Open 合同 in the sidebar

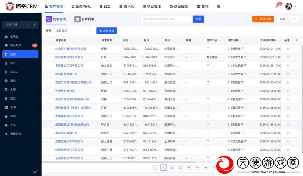pyautogui.click(x=21, y=89)
